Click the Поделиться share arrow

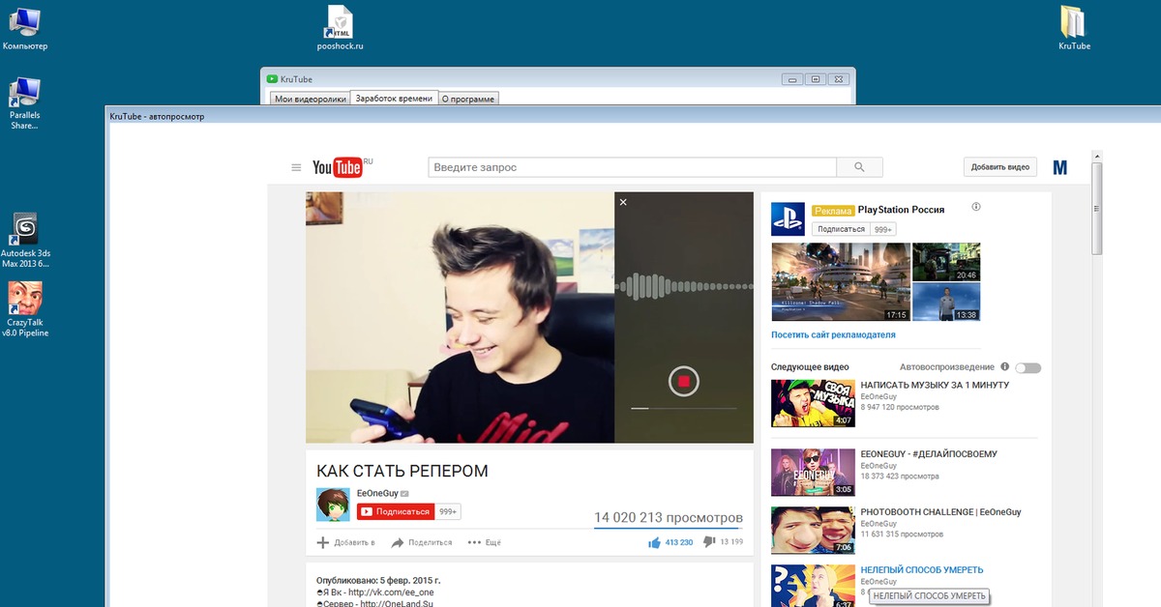click(421, 542)
